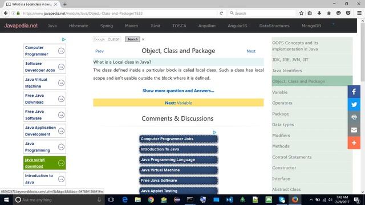Go to the Next question link
The image size is (365, 205).
pos(251,51)
